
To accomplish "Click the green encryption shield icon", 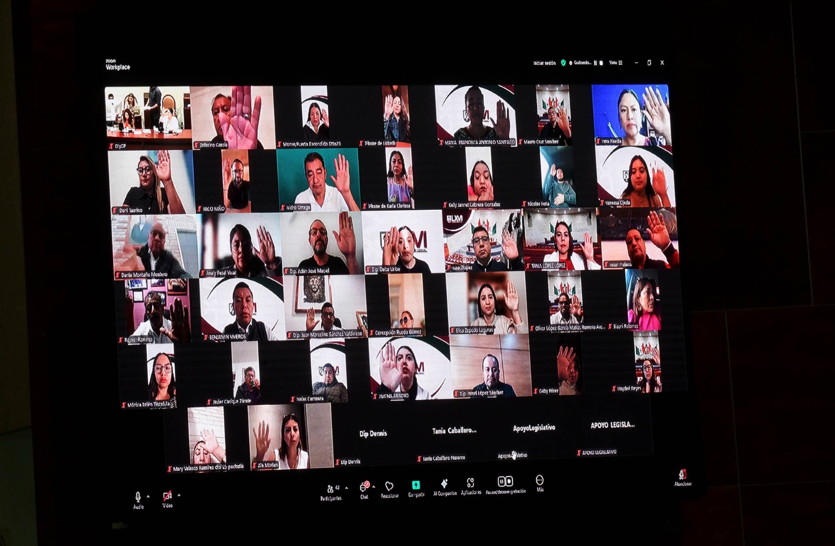I will (x=563, y=63).
